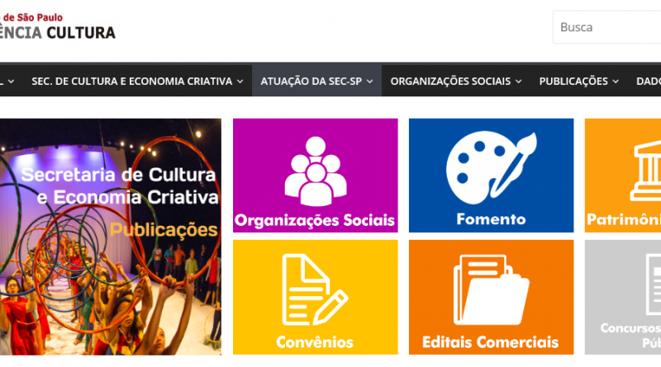Open the Editais Comerciais folder icon
This screenshot has height=367, width=661.
pyautogui.click(x=491, y=290)
